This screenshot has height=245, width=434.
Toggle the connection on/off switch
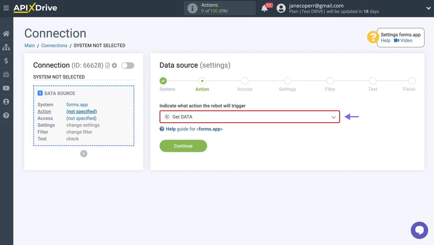pos(128,65)
